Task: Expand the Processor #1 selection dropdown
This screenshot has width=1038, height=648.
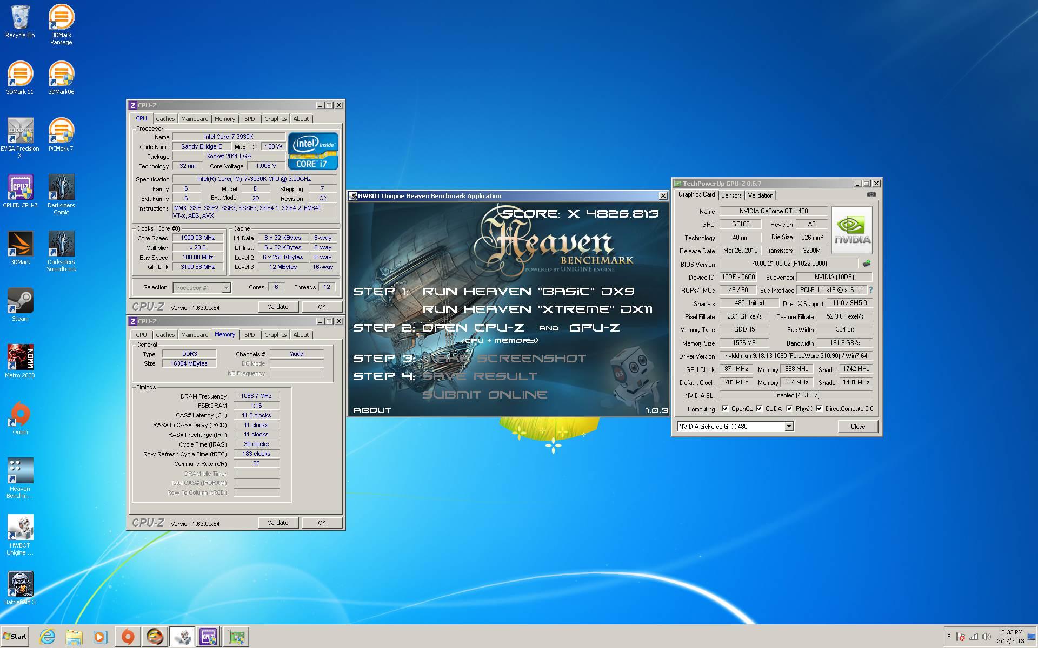Action: point(226,287)
